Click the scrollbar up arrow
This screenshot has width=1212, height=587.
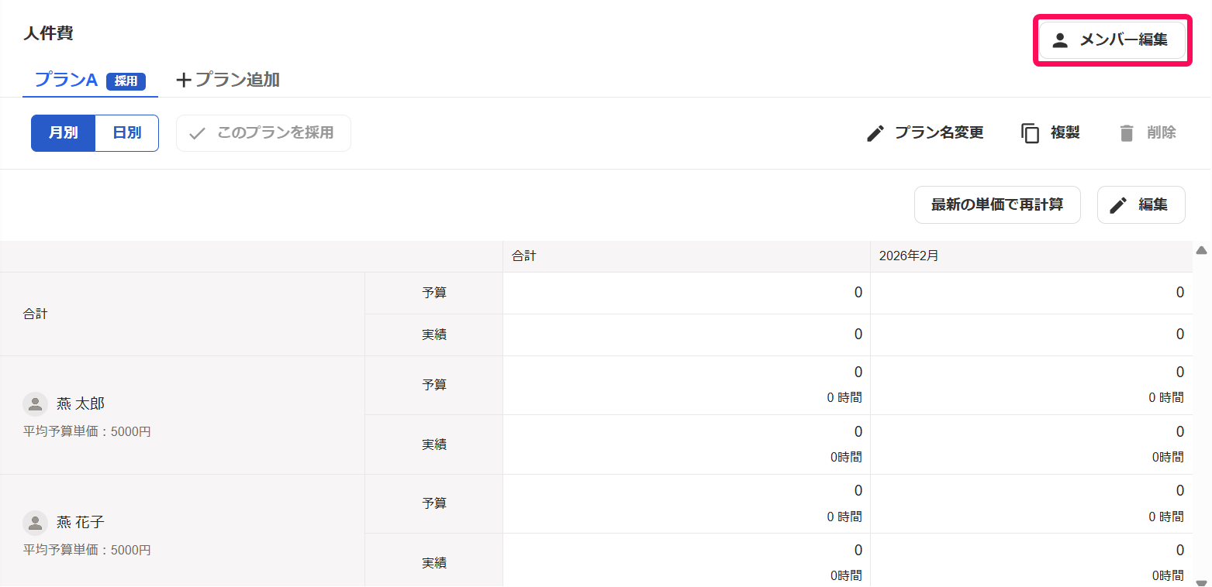1202,250
